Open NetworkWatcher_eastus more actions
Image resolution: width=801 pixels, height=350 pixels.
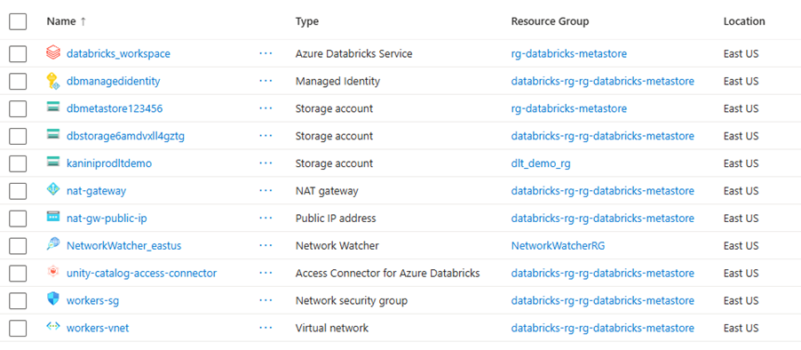[266, 245]
